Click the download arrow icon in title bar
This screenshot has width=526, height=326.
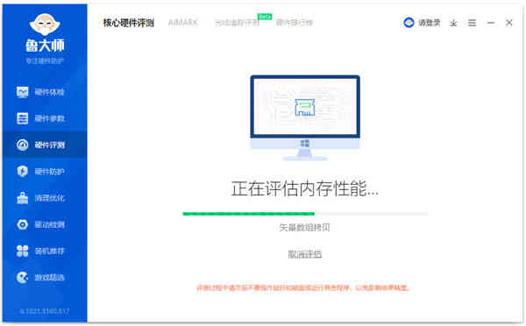click(453, 23)
